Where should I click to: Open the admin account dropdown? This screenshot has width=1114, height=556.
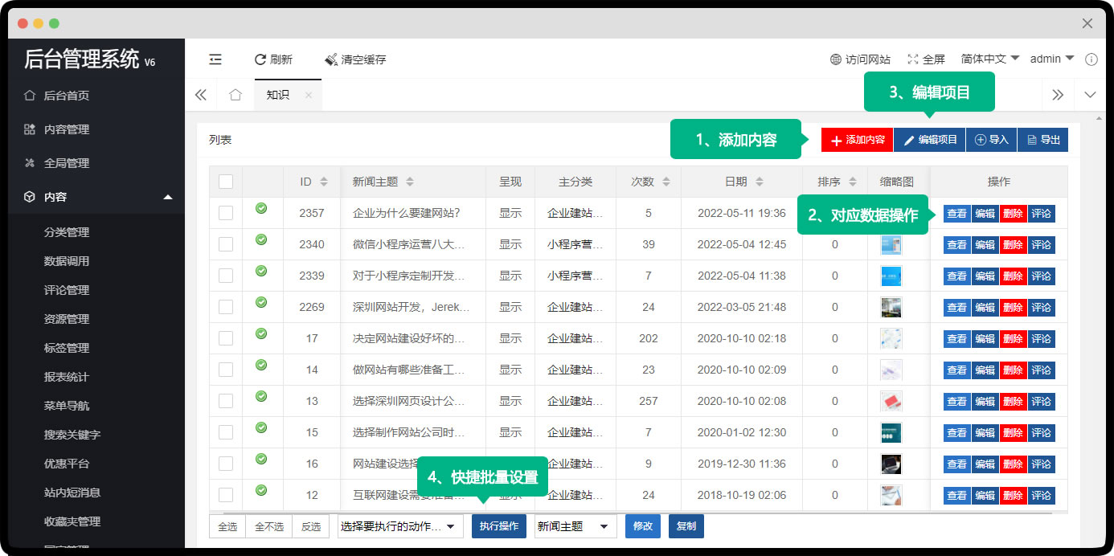(x=1051, y=59)
